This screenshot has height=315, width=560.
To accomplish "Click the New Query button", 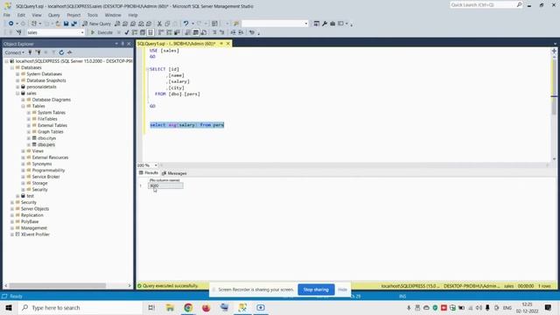I will (x=96, y=24).
